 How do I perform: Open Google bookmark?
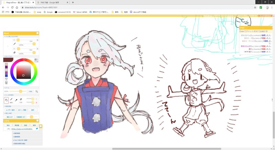48,12
